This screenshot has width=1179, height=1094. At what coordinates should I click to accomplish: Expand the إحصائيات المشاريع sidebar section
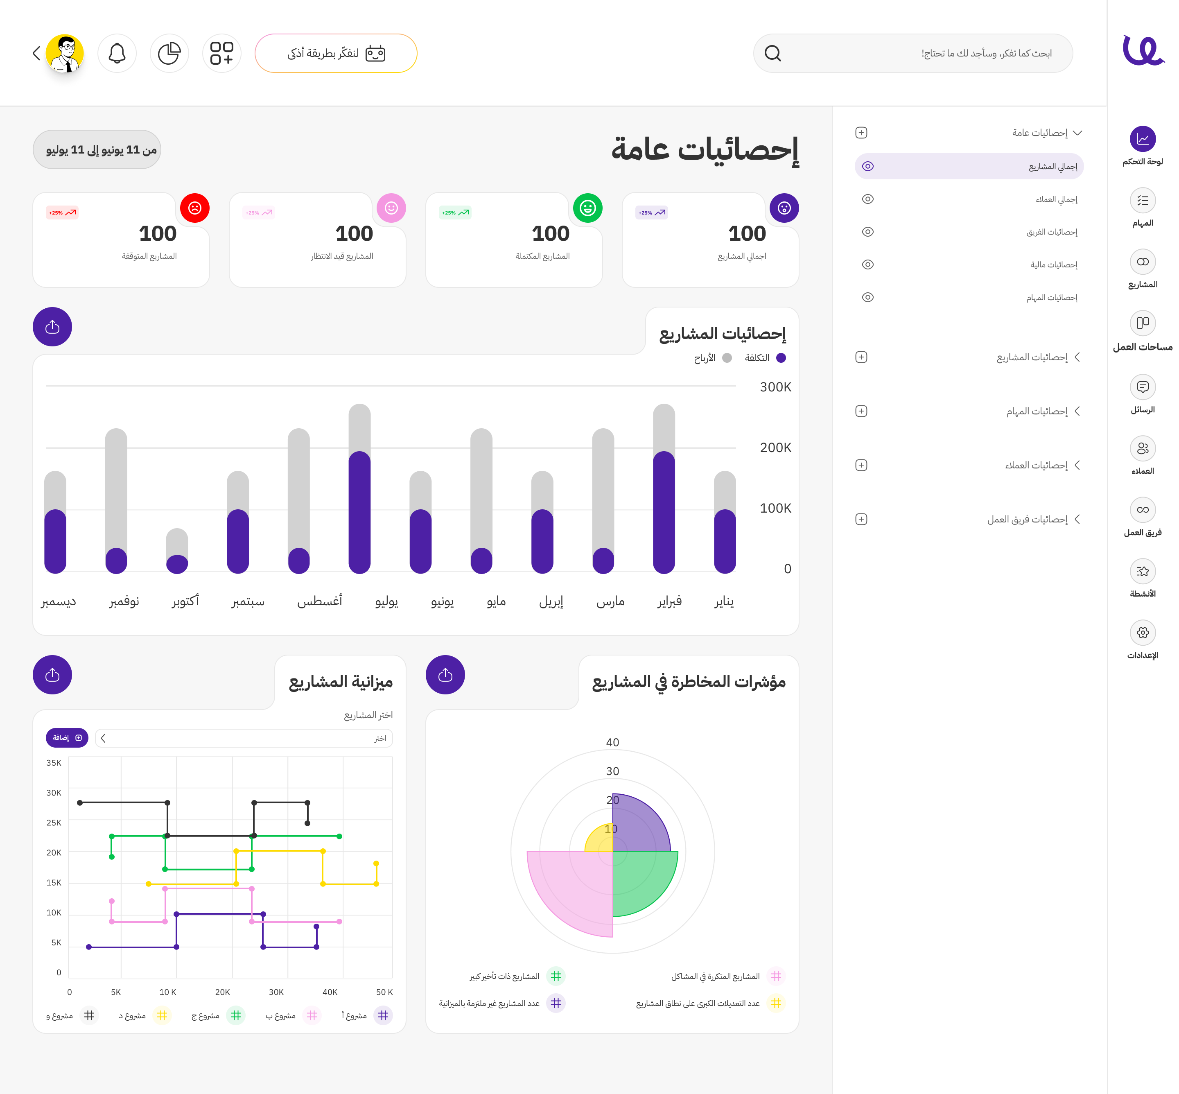pos(1077,357)
